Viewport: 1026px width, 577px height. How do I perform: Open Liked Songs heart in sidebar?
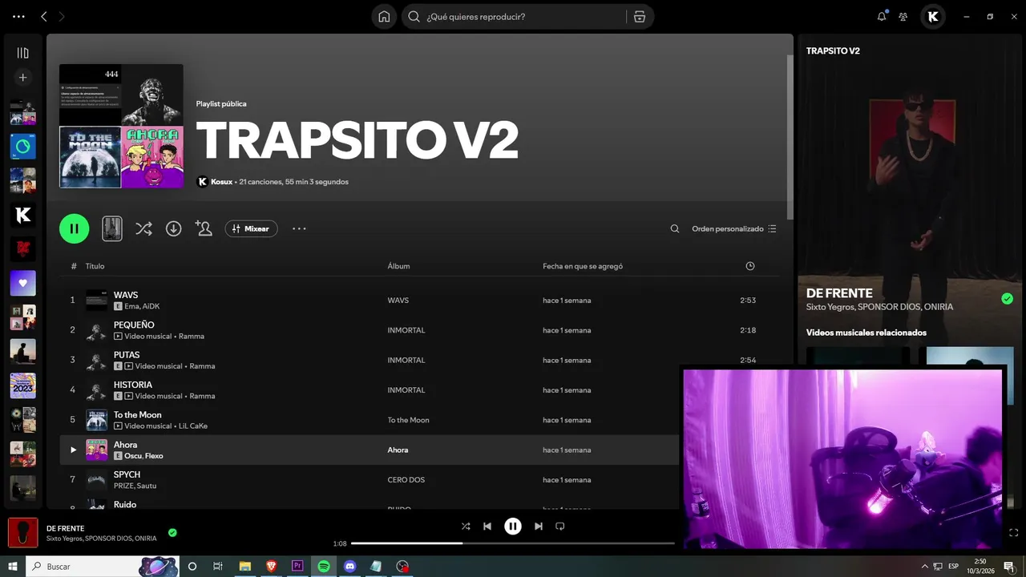[22, 283]
